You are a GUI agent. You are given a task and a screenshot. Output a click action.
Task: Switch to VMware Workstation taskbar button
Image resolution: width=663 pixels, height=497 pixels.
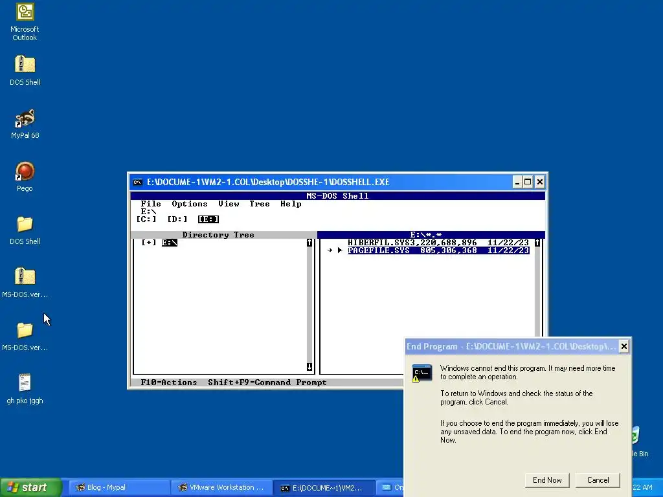tap(222, 487)
